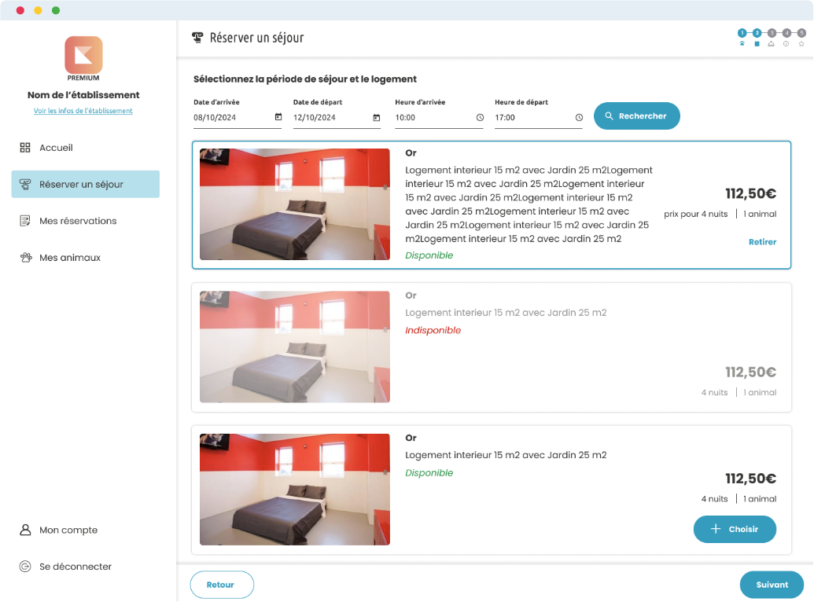
Task: Jump to step 2 circle
Action: (757, 33)
